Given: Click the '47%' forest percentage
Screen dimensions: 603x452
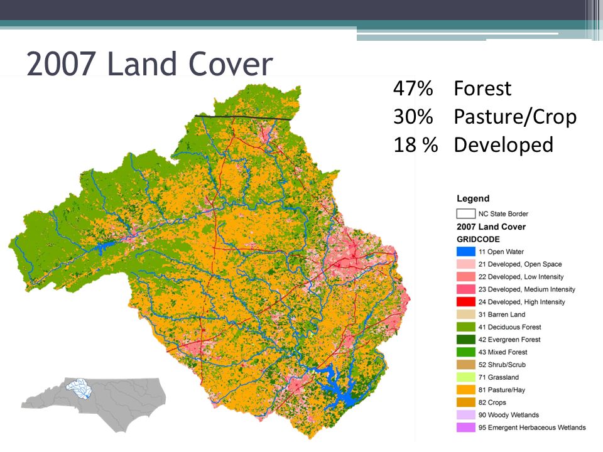Looking at the screenshot, I should [x=413, y=89].
